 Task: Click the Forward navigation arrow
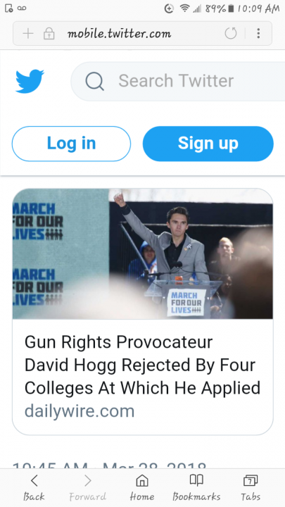[87, 487]
